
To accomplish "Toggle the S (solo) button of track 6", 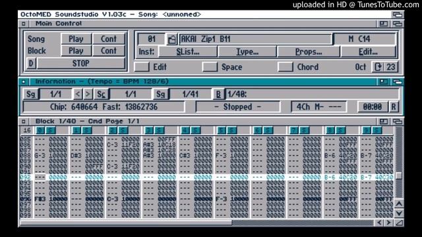I will [268, 130].
